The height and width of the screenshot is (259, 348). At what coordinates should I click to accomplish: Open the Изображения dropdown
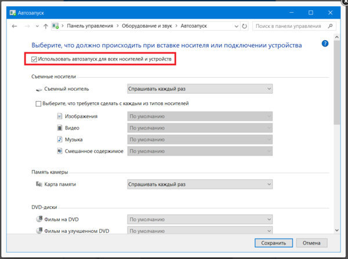coord(200,116)
